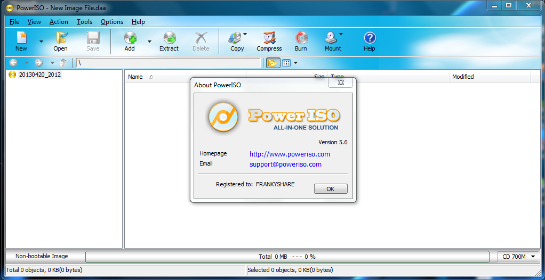545x280 pixels.
Task: Click the Compress toolbar icon
Action: click(x=269, y=38)
